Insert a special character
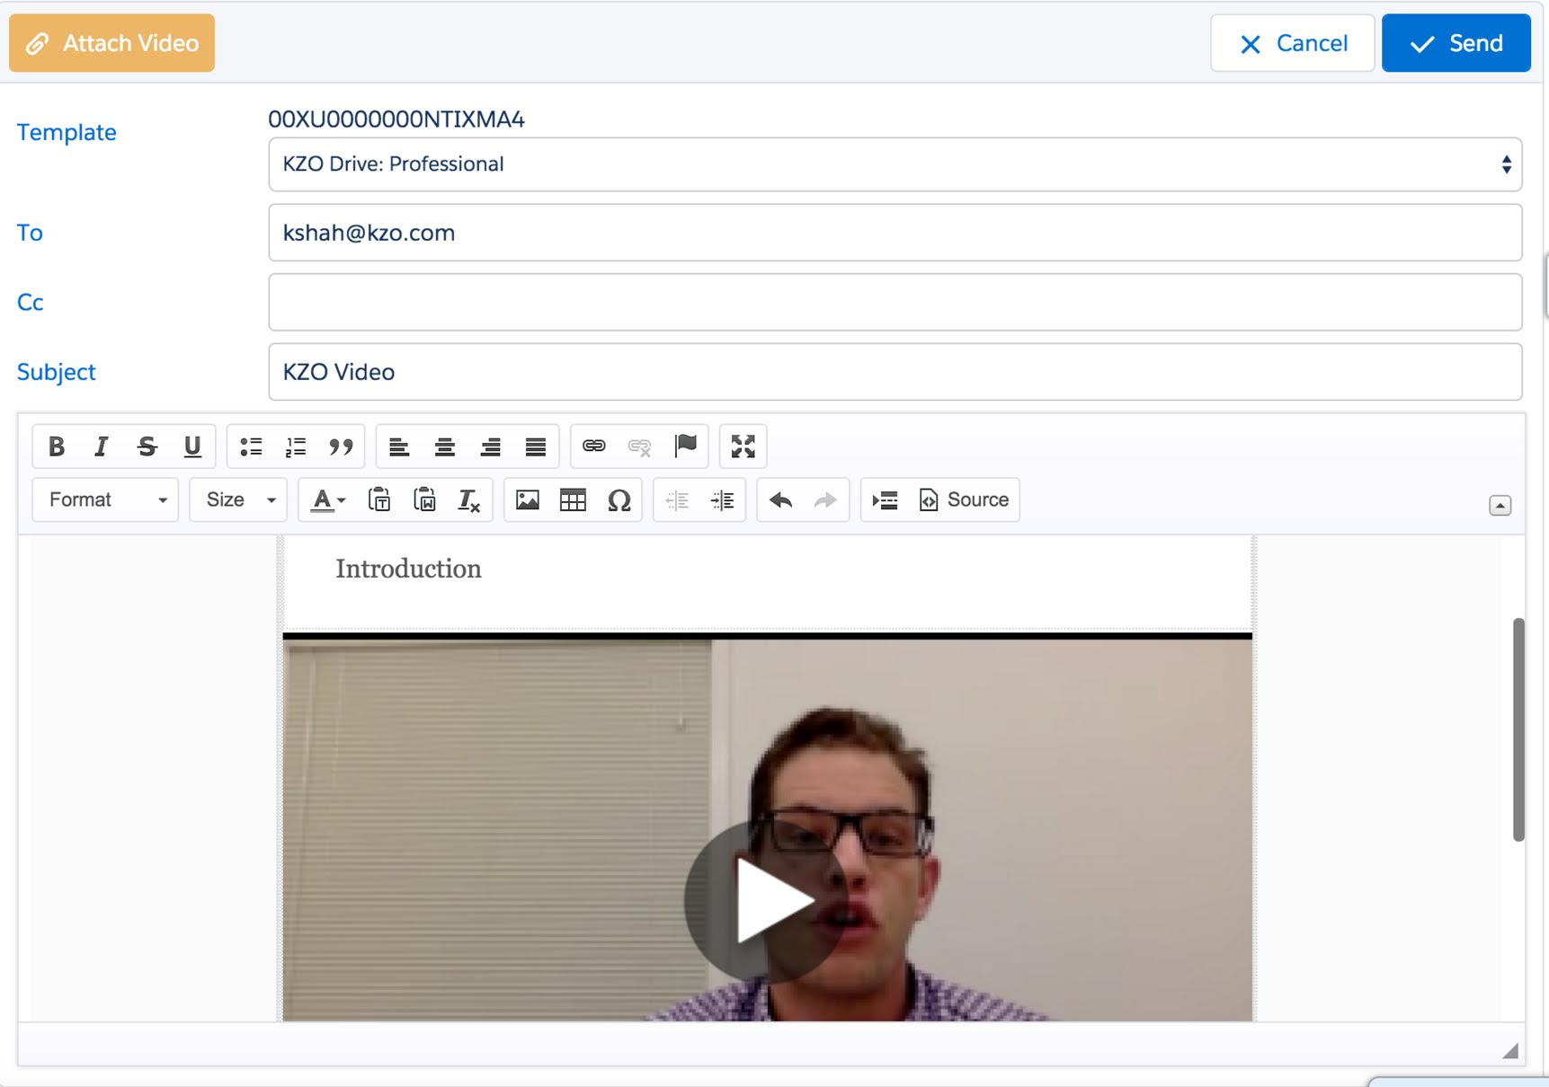The image size is (1549, 1087). [619, 500]
